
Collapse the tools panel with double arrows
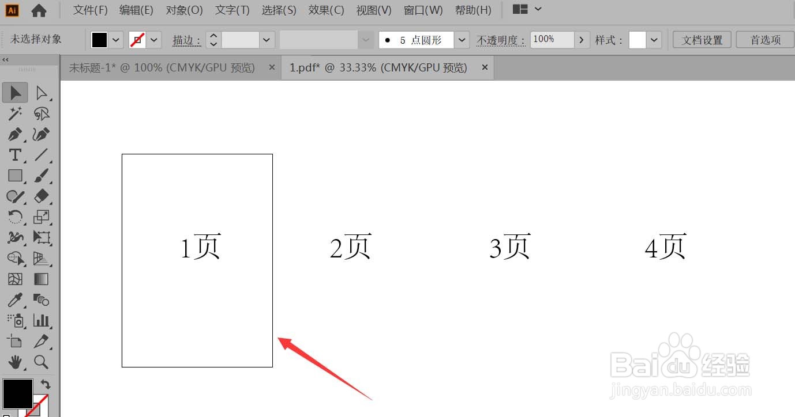pos(5,60)
